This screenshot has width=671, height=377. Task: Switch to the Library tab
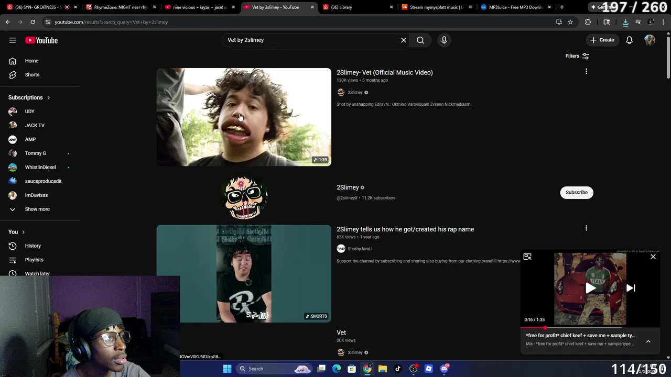(358, 7)
